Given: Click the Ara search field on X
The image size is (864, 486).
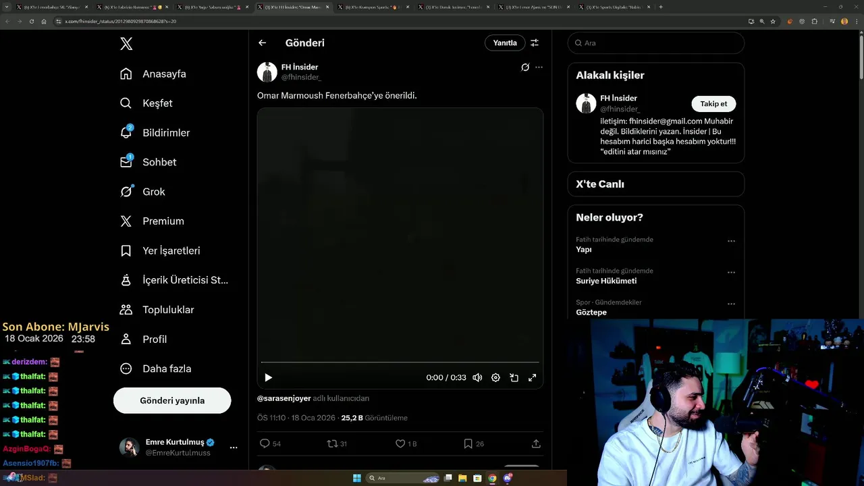Looking at the screenshot, I should (x=656, y=43).
